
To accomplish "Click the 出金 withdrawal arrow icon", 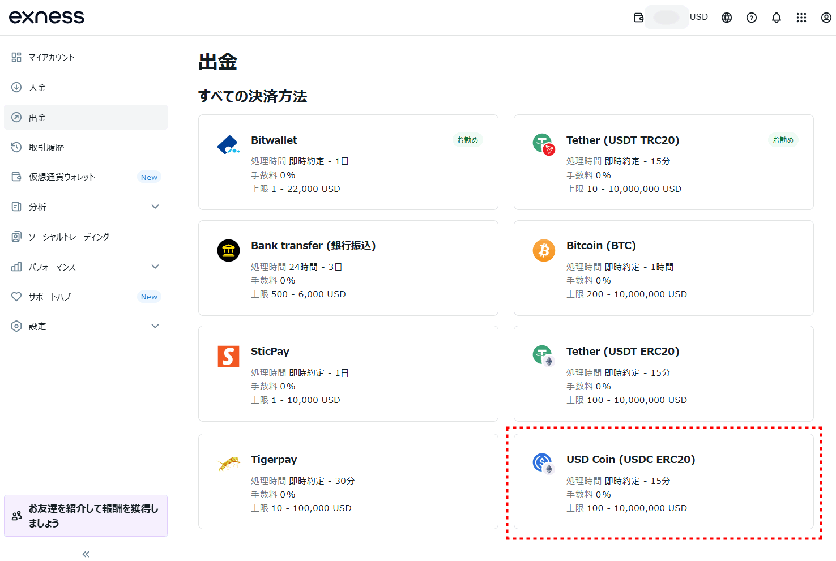I will [x=16, y=117].
